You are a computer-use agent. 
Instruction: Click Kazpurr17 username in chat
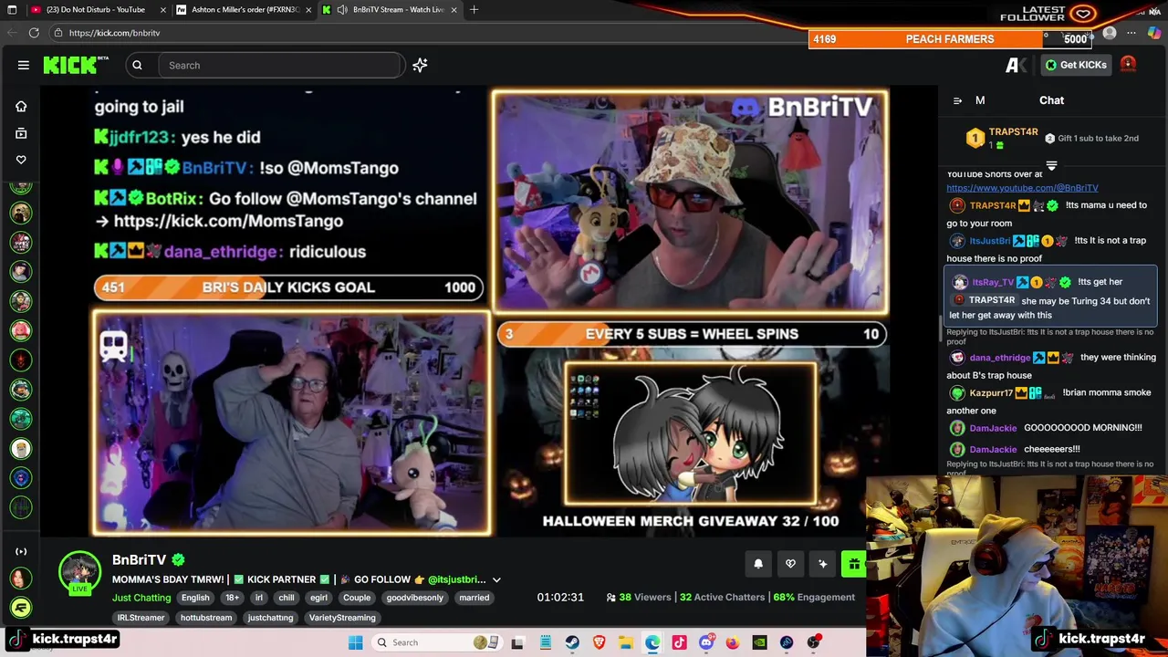[990, 393]
